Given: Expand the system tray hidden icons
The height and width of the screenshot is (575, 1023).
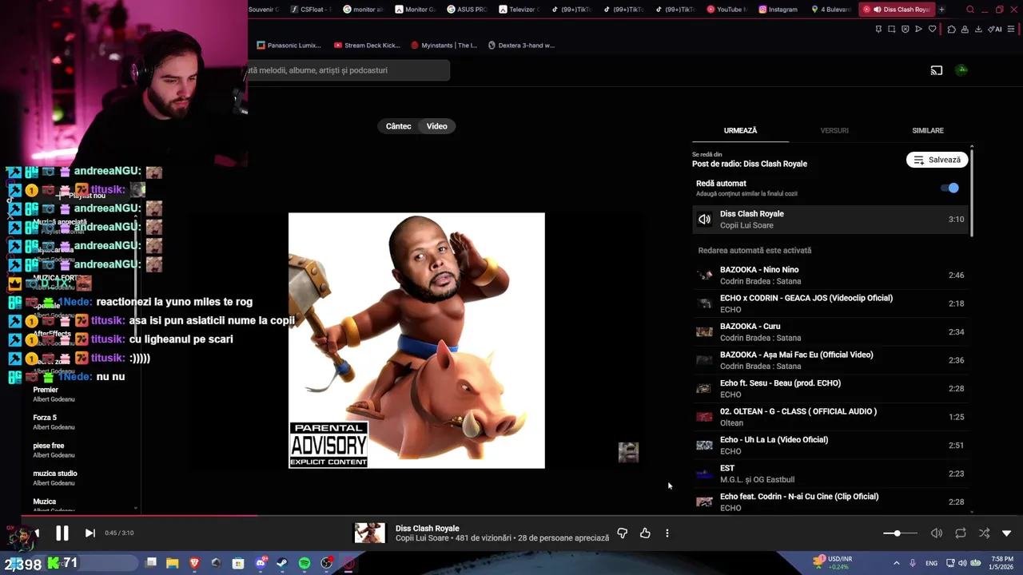Looking at the screenshot, I should [x=896, y=563].
